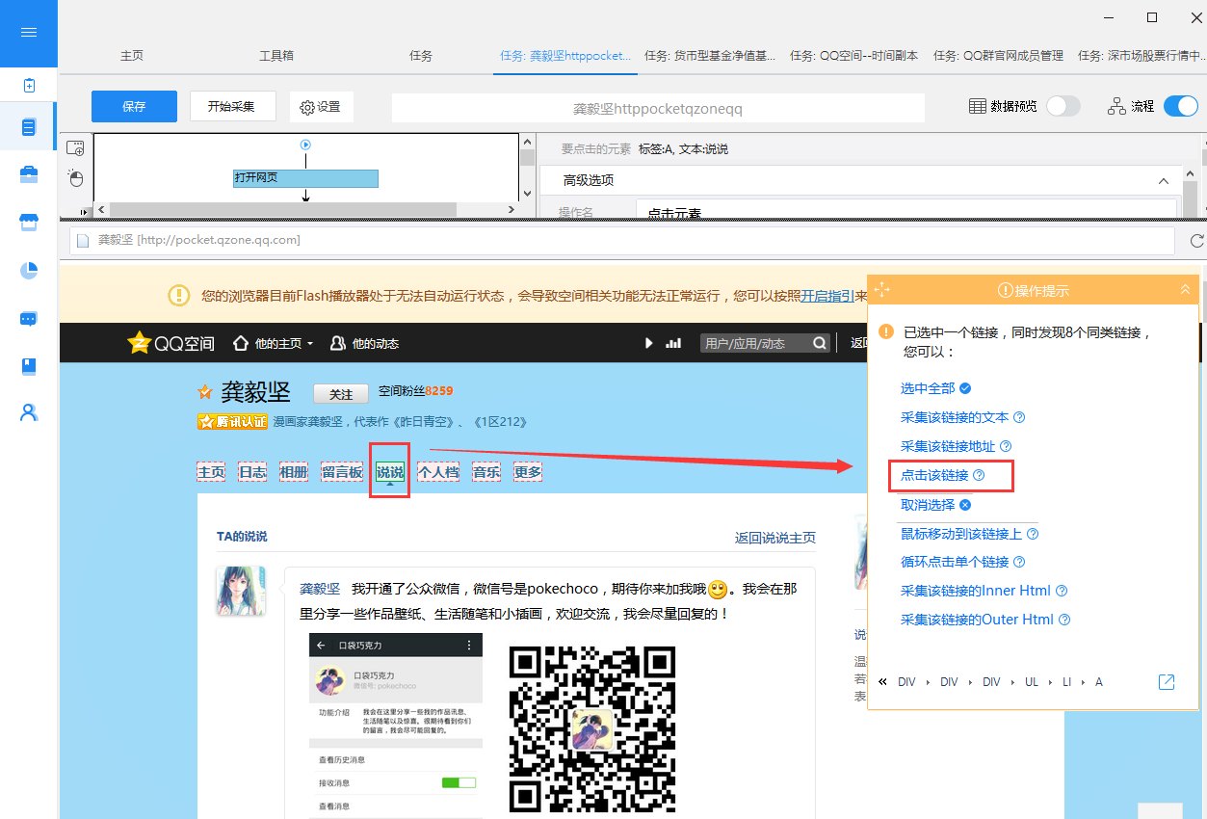
Task: Click the add-step icon beside the workflow canvas
Action: [x=75, y=148]
